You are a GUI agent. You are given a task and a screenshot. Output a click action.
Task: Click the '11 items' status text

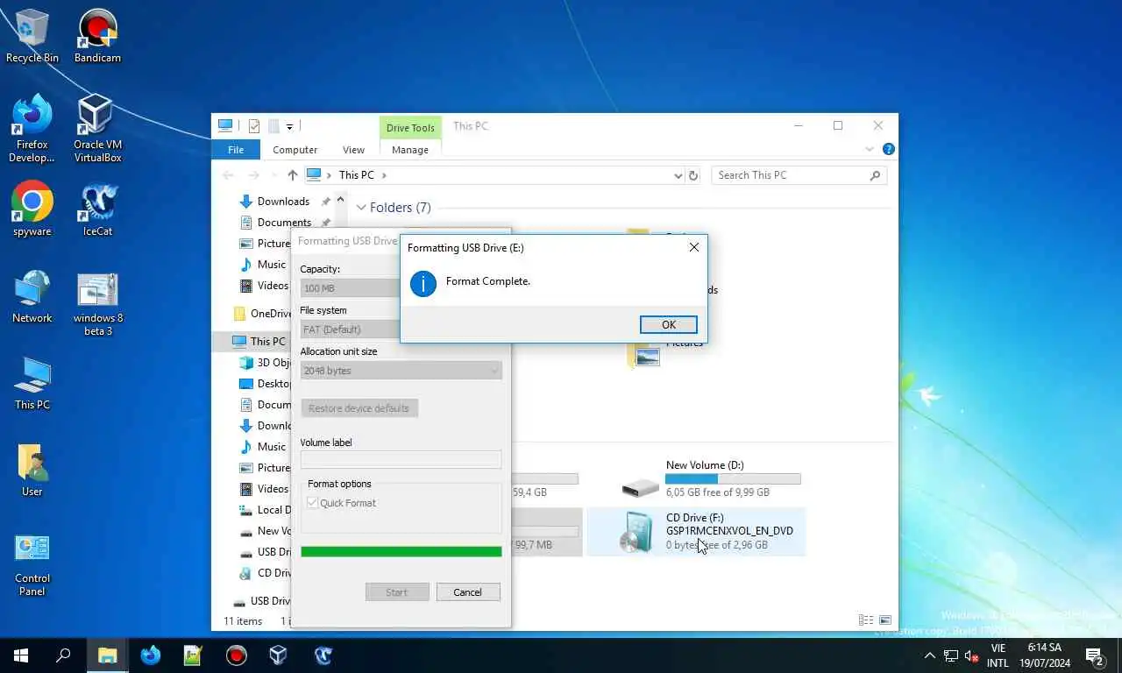click(x=243, y=620)
